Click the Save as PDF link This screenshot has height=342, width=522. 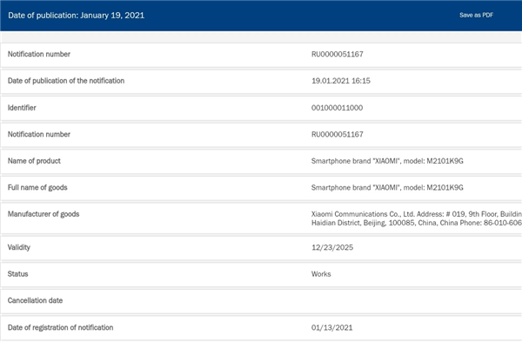(476, 15)
